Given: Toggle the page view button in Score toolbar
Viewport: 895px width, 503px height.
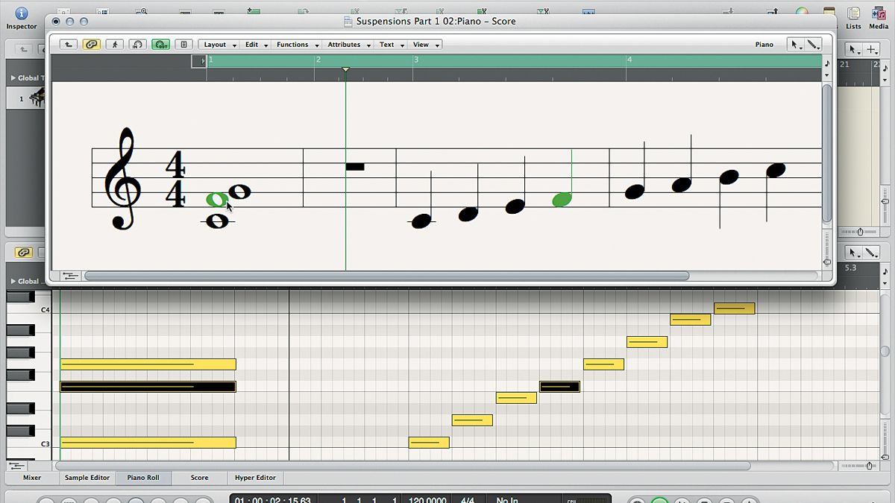Looking at the screenshot, I should point(183,45).
